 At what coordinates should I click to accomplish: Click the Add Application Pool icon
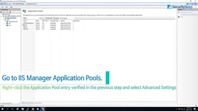pyautogui.click(x=179, y=12)
